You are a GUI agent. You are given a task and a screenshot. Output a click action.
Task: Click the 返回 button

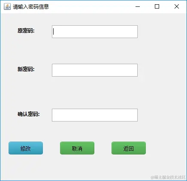point(129,148)
